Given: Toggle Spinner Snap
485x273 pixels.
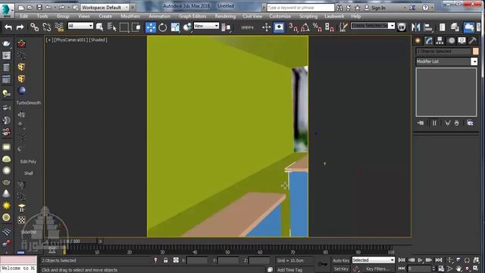Looking at the screenshot, I should (329, 27).
